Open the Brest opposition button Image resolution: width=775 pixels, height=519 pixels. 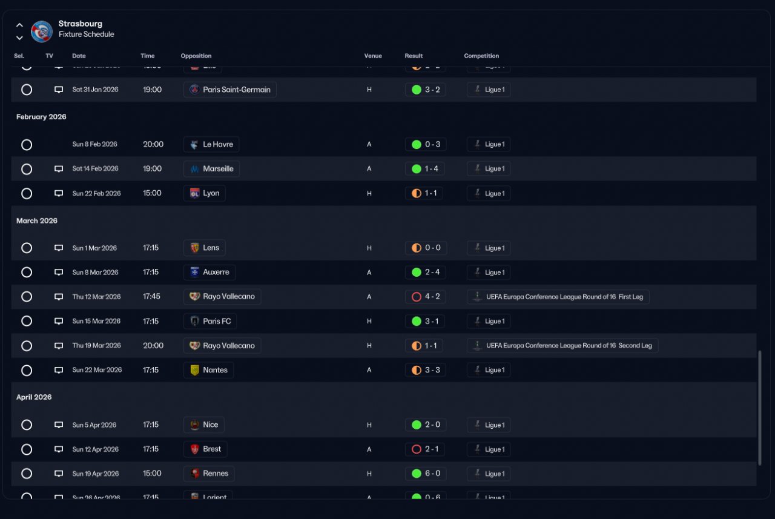205,449
